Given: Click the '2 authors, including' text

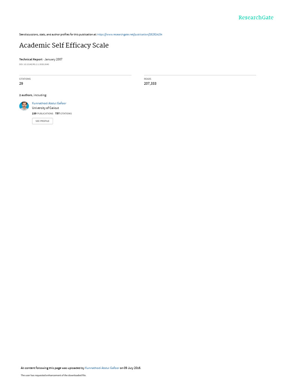Looking at the screenshot, I should coord(33,95).
